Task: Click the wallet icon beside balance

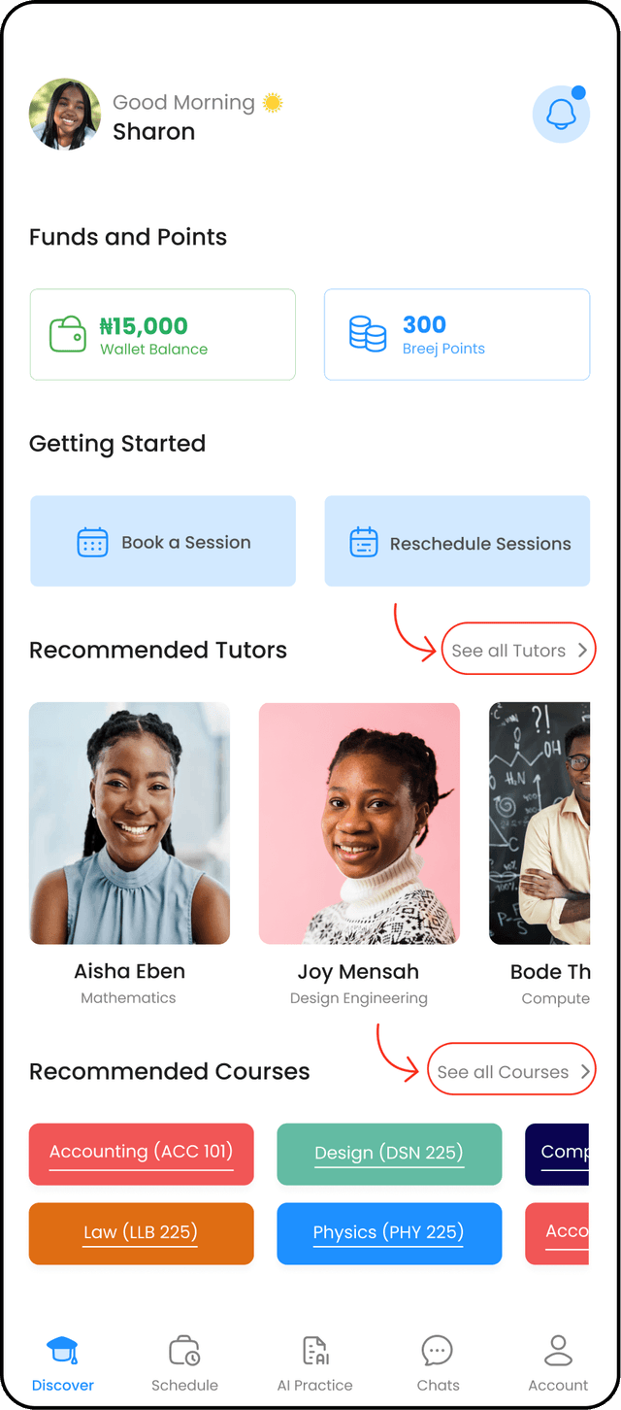Action: point(68,334)
